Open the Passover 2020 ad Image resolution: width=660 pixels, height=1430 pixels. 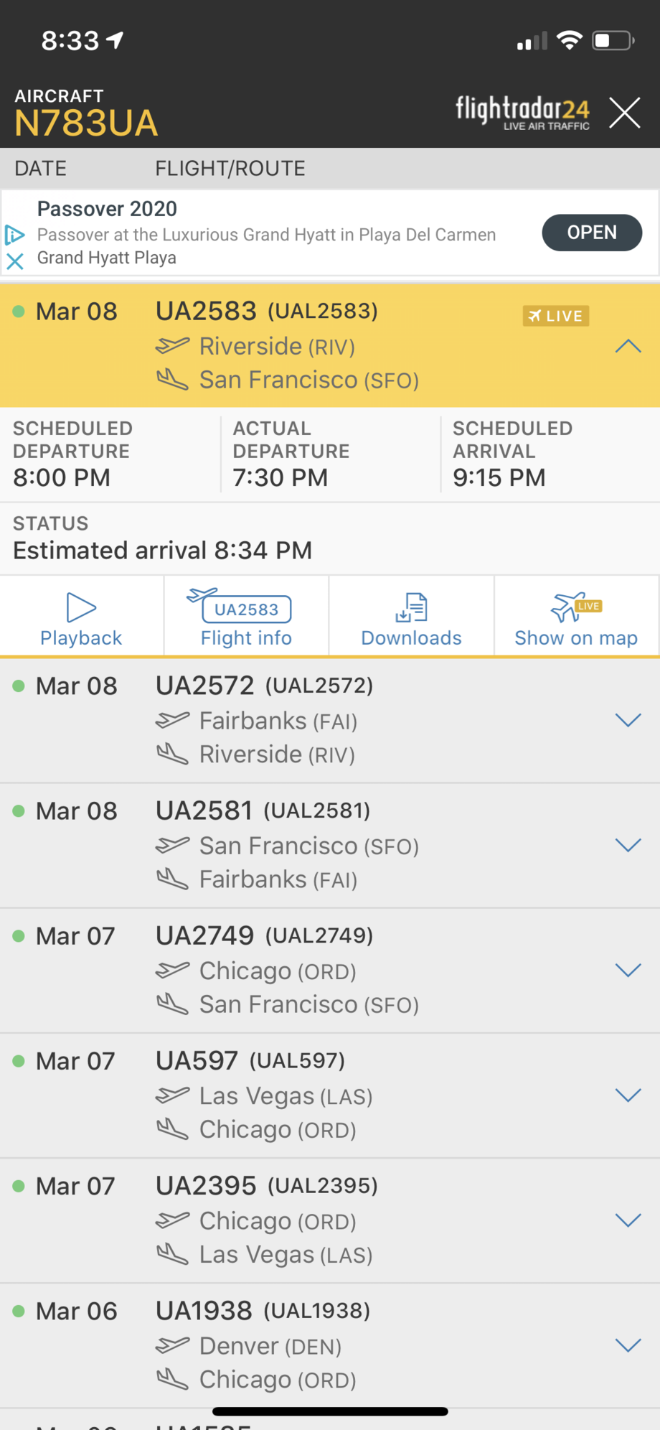[x=592, y=233]
